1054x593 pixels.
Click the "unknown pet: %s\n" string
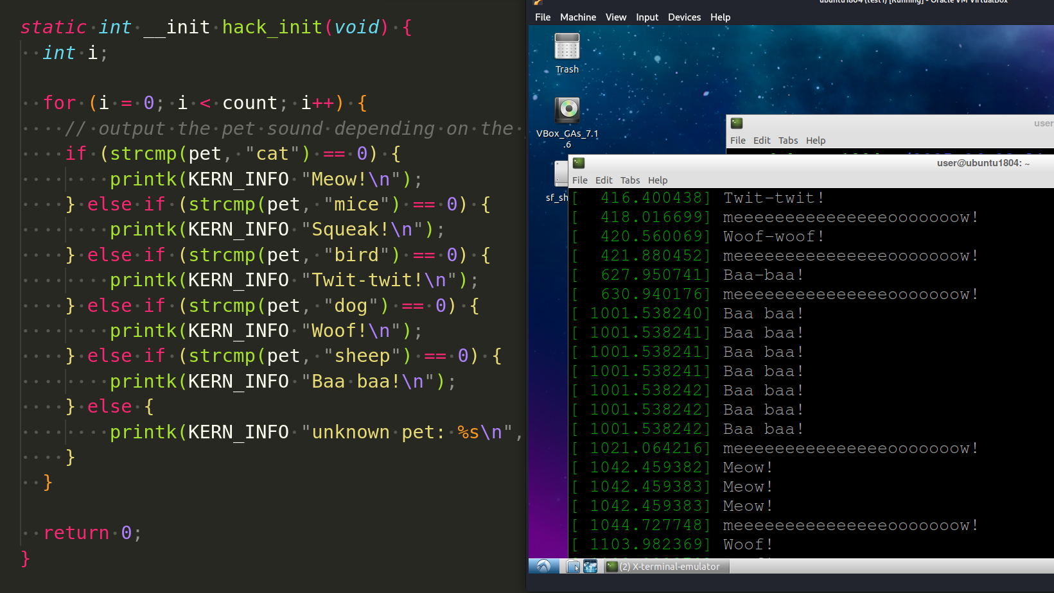(407, 432)
